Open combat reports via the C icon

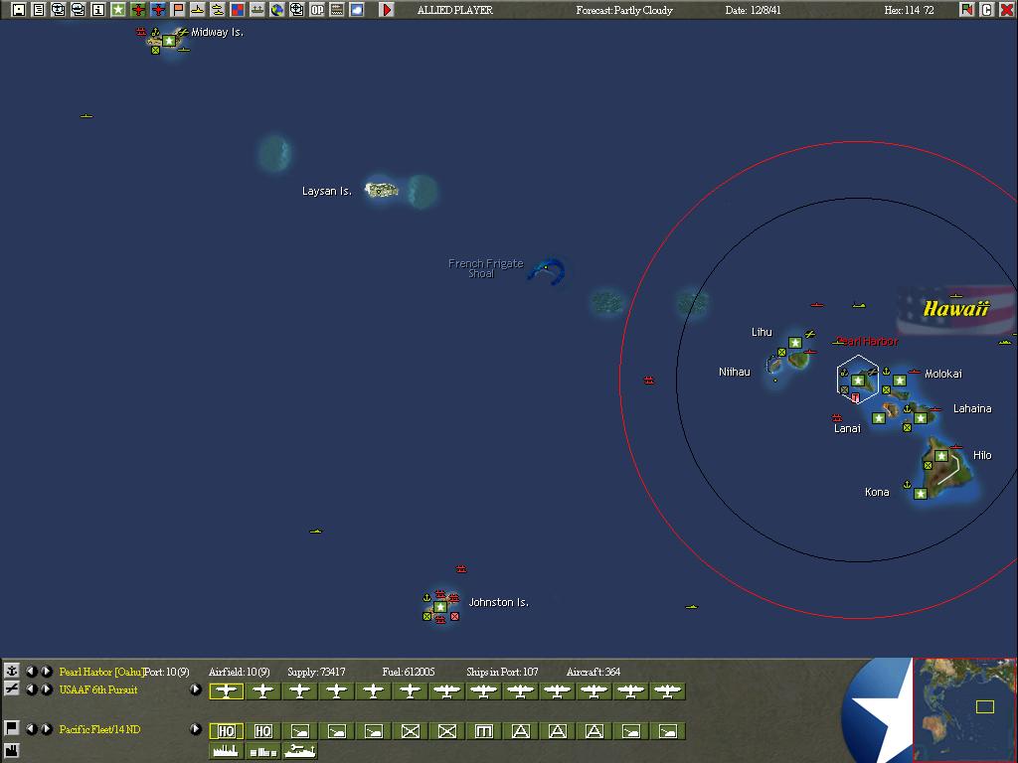tap(987, 9)
